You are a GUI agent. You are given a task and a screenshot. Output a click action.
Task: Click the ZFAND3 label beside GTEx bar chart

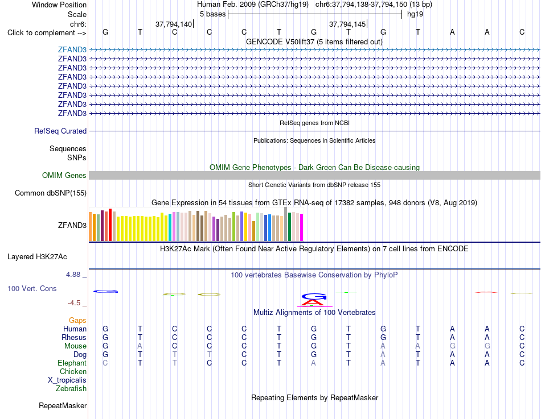point(72,225)
